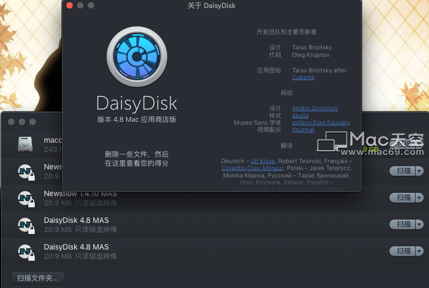This screenshot has width=429, height=288.
Task: Click the DaisyDisk app logo in About window
Action: [137, 57]
